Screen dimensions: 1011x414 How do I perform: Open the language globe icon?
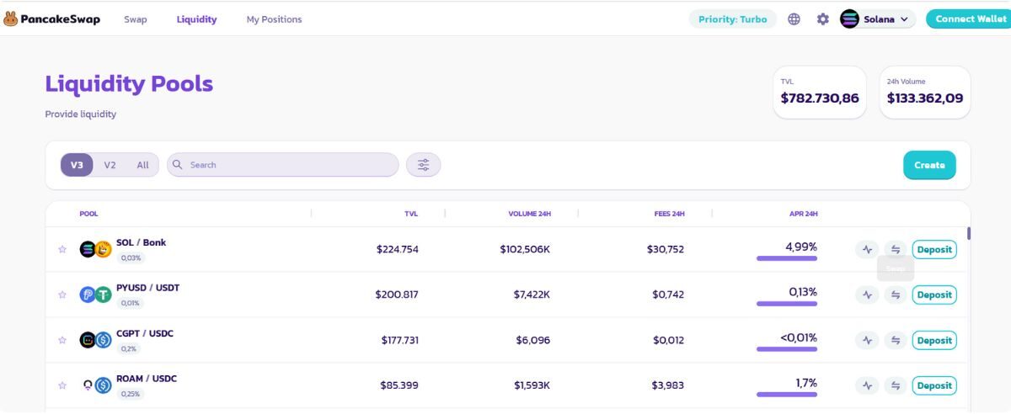[794, 19]
